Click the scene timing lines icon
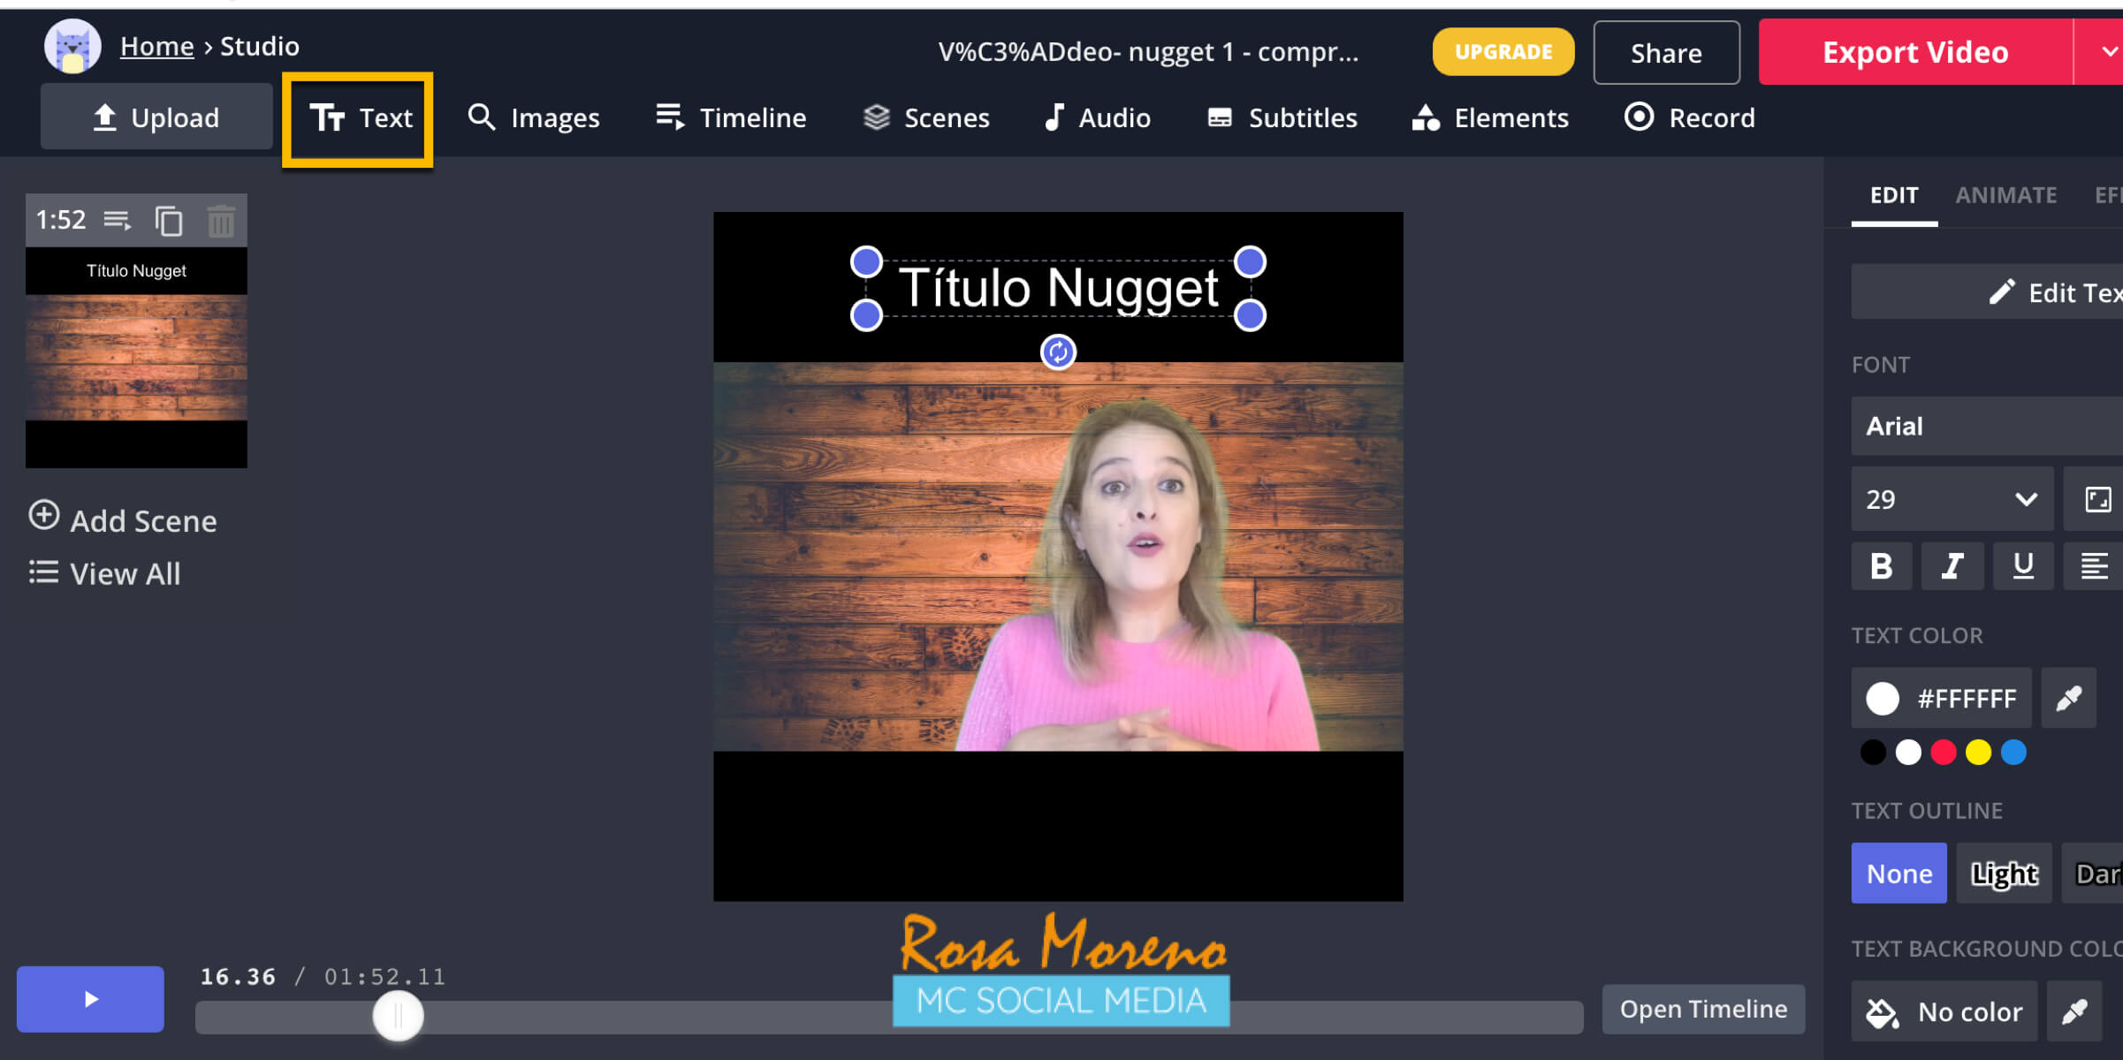The height and width of the screenshot is (1060, 2123). click(118, 220)
